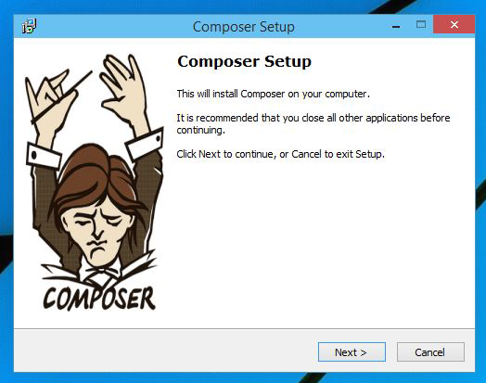Viewport: 486px width, 383px height.
Task: Click the 'Click Next to continue' instruction line
Action: (x=280, y=154)
